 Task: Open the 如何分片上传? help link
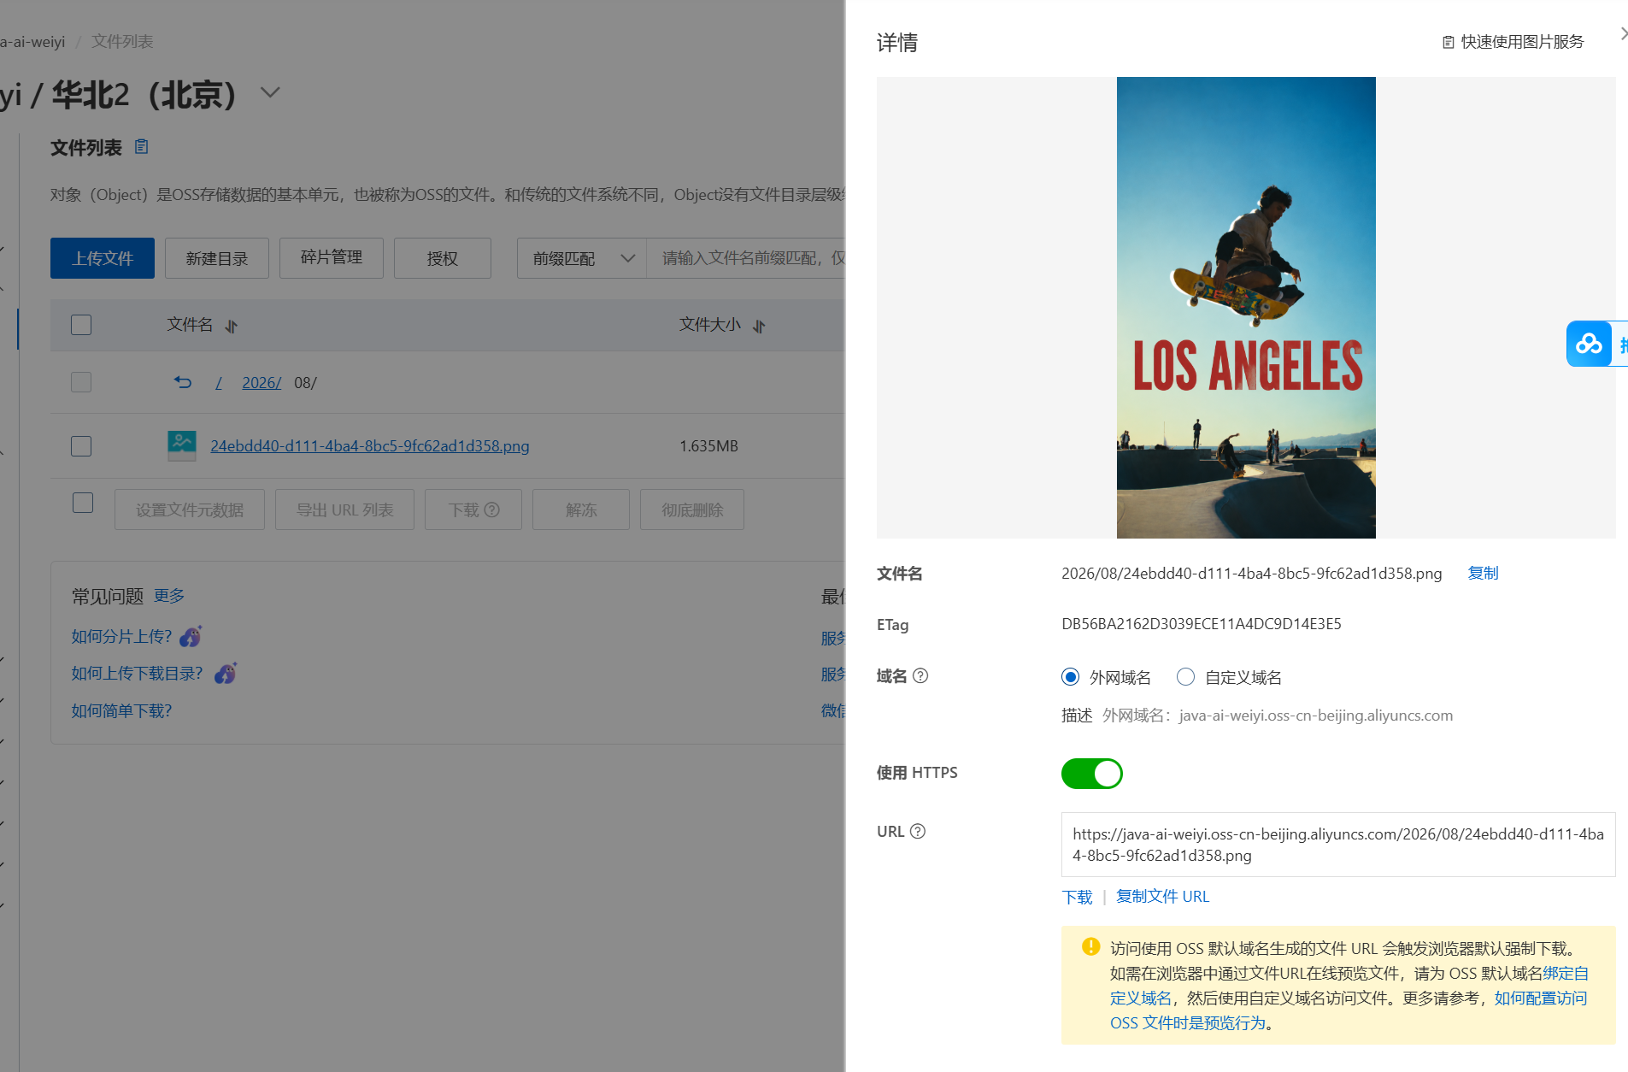coord(121,637)
